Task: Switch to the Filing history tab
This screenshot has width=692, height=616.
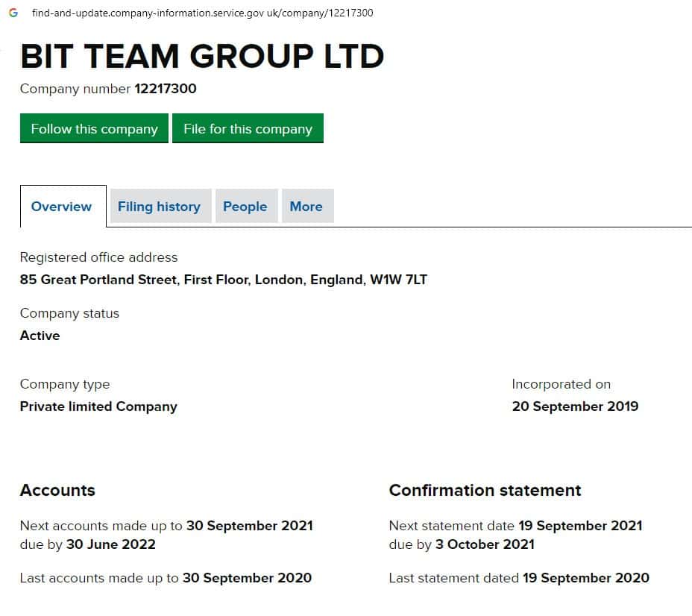Action: (x=159, y=207)
